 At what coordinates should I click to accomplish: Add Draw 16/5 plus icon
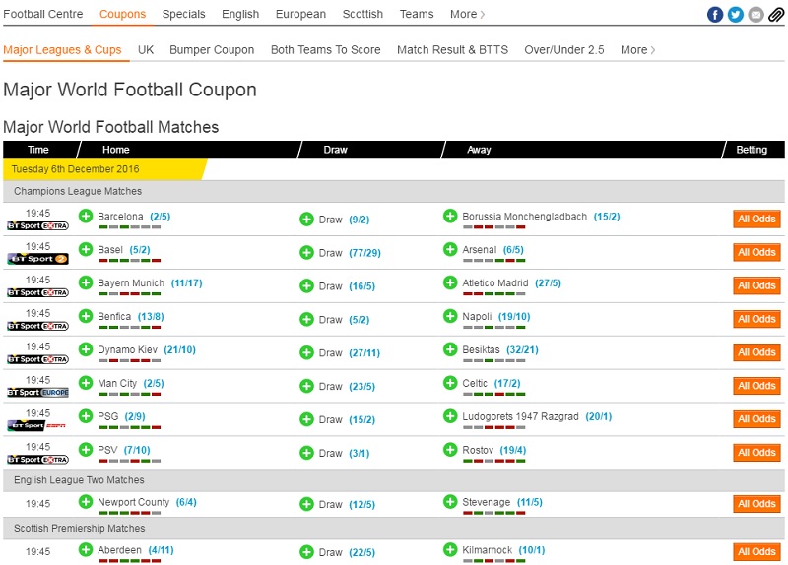point(306,286)
